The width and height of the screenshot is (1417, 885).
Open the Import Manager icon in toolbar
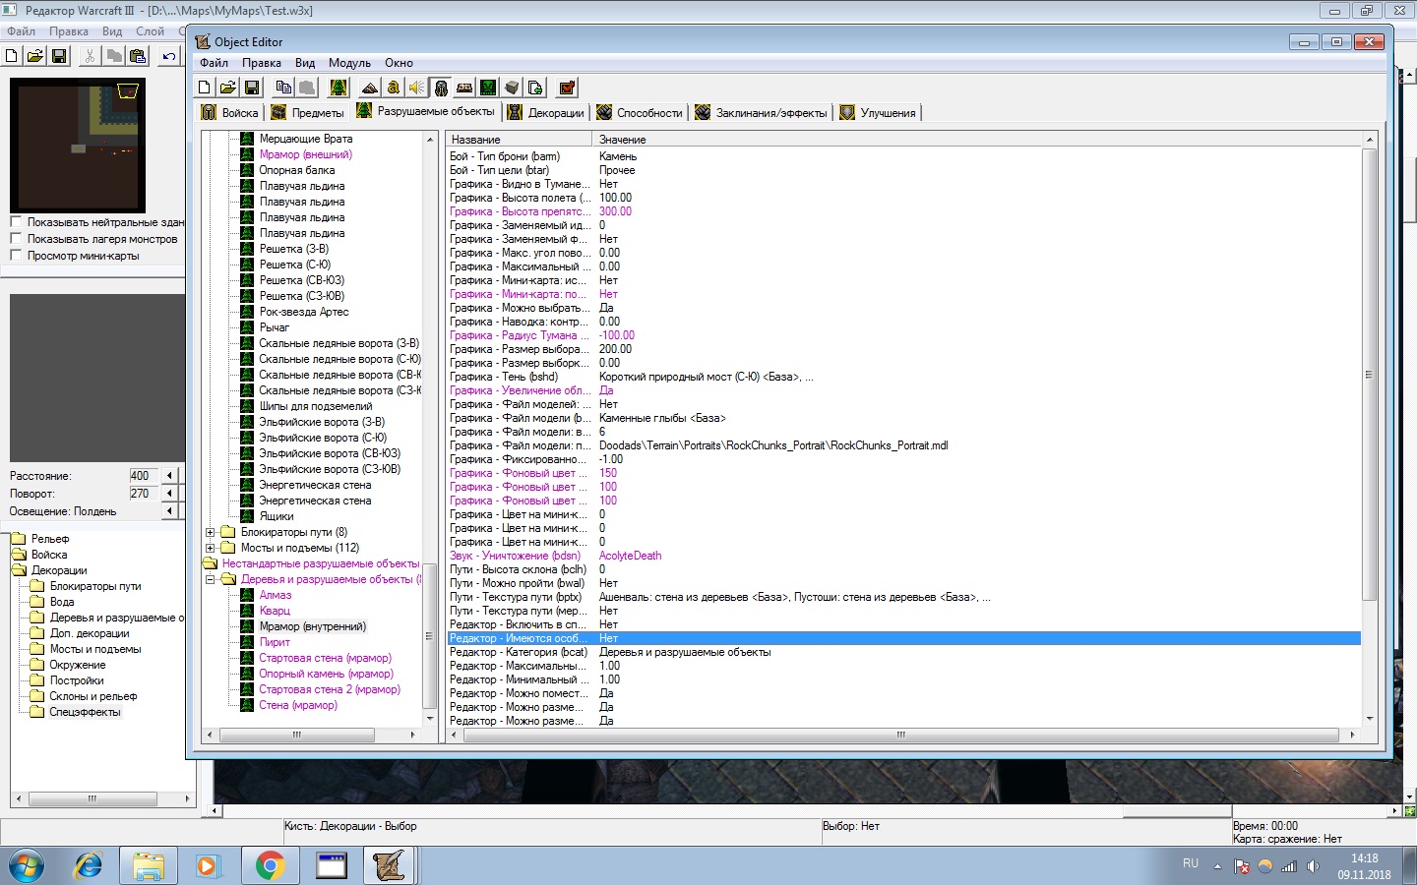click(535, 88)
